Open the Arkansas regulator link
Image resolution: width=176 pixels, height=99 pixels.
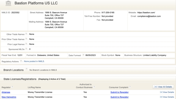(x=6, y=92)
